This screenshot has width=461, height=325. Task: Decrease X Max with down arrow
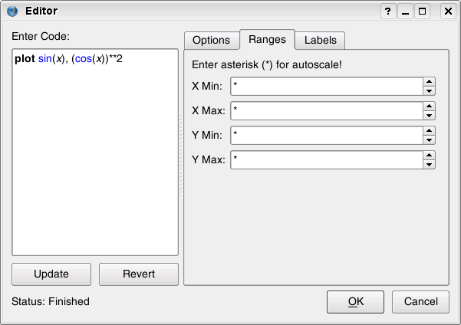click(x=430, y=115)
